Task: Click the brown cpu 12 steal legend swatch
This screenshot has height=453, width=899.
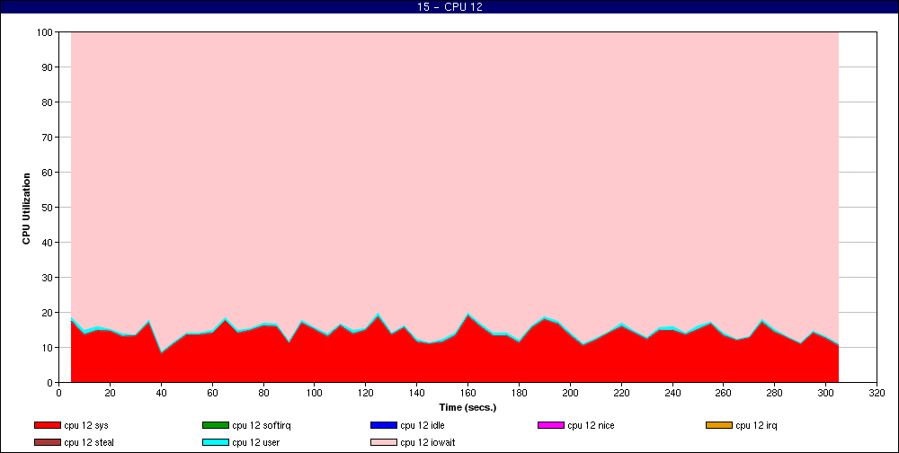Action: point(47,443)
